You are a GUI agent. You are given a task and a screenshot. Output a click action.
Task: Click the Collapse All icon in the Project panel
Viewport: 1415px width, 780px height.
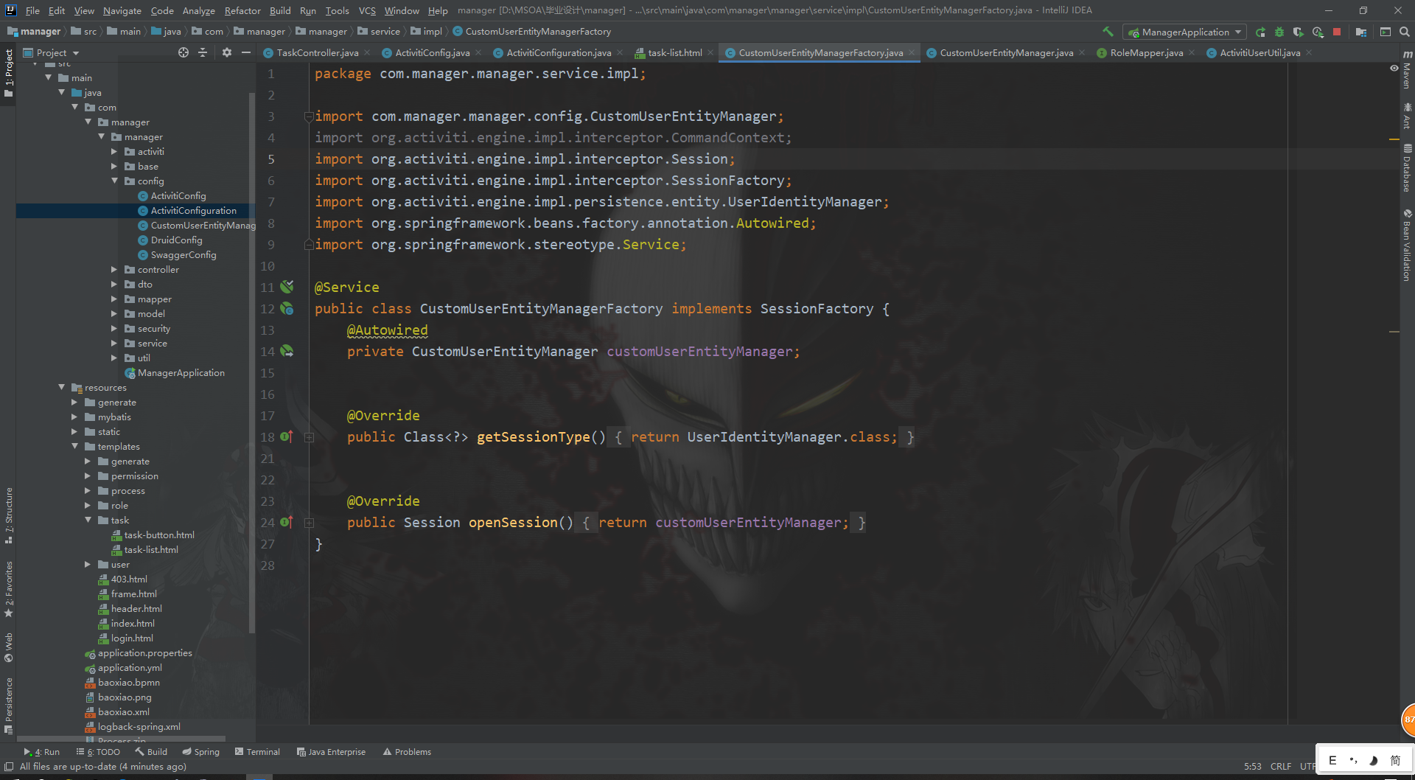(203, 52)
